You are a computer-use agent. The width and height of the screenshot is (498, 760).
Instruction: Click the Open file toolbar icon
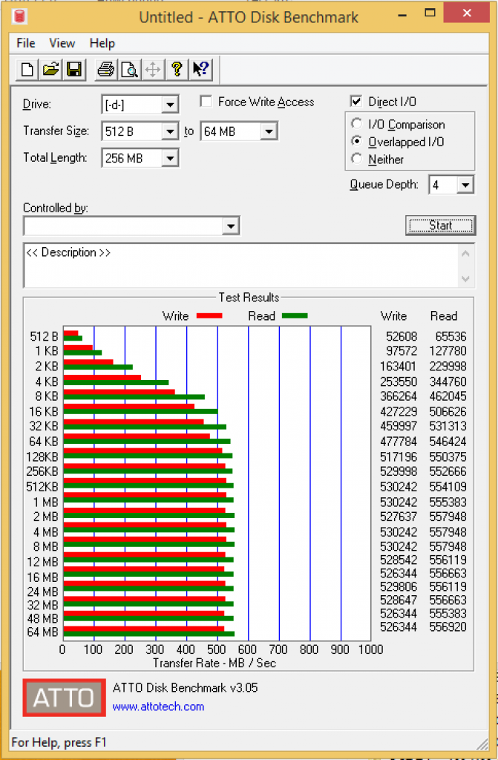pyautogui.click(x=50, y=70)
